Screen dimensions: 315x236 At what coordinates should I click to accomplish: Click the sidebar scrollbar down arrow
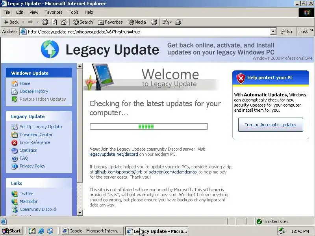pyautogui.click(x=80, y=213)
